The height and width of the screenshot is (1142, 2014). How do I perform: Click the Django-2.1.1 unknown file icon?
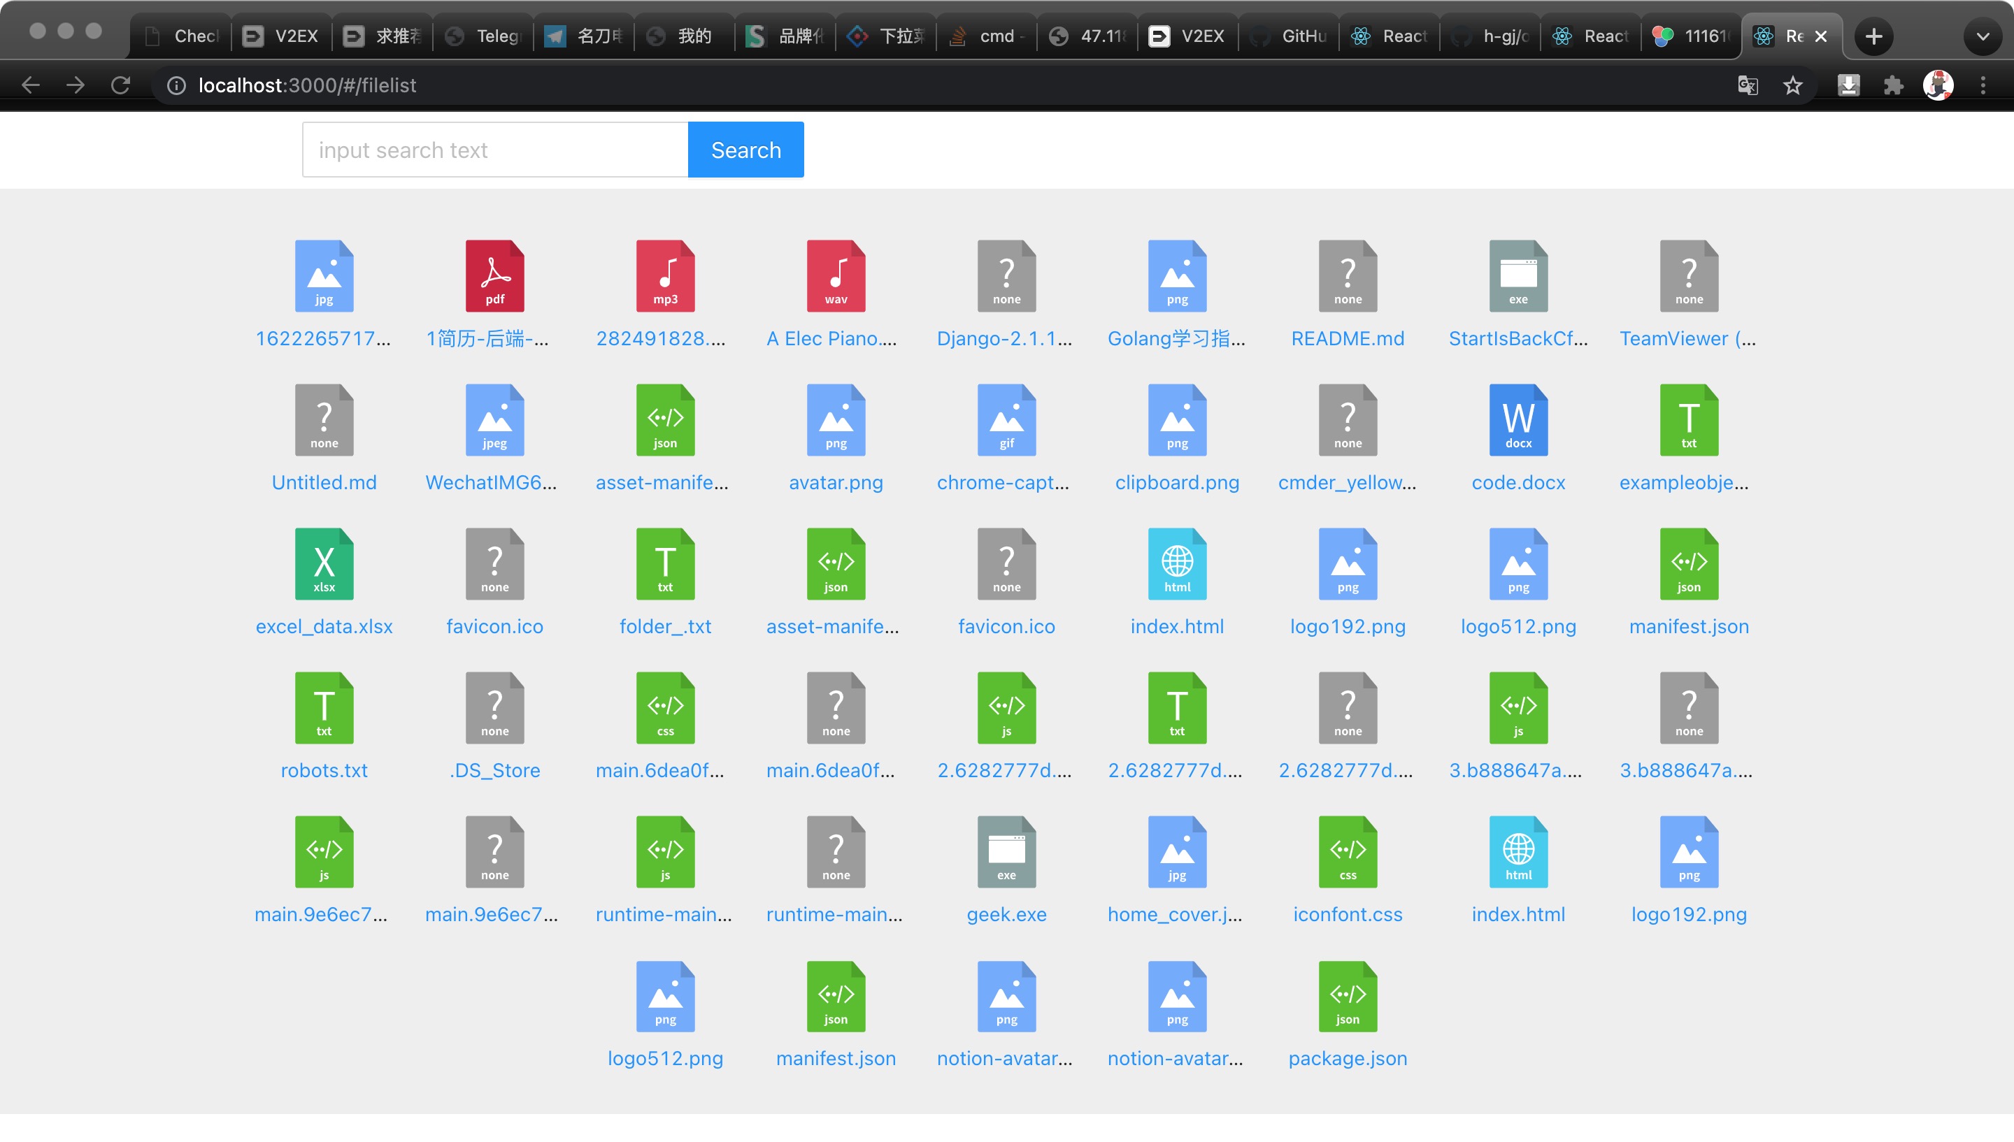pyautogui.click(x=1006, y=275)
